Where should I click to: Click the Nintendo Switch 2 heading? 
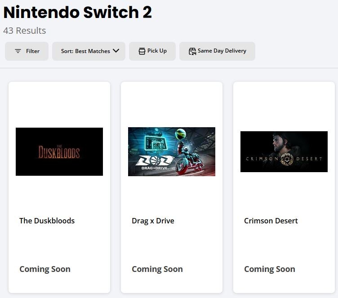(x=78, y=13)
